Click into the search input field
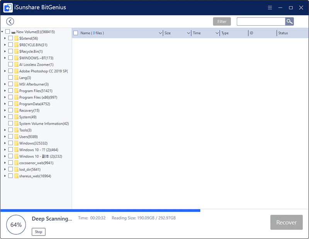Viewport: 309px width, 239px height. click(261, 21)
